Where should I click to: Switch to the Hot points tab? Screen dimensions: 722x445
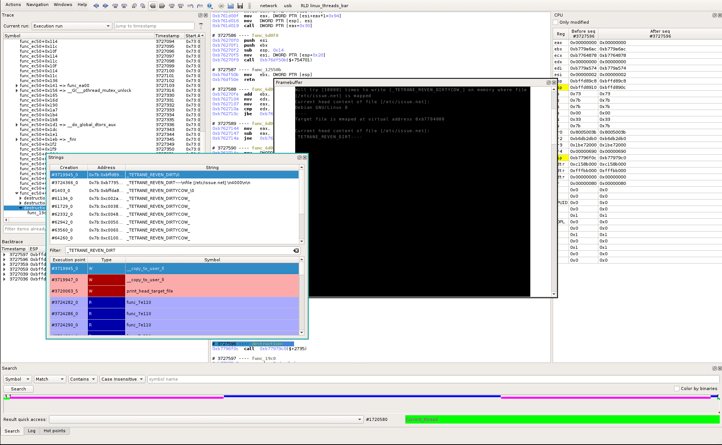click(x=55, y=431)
